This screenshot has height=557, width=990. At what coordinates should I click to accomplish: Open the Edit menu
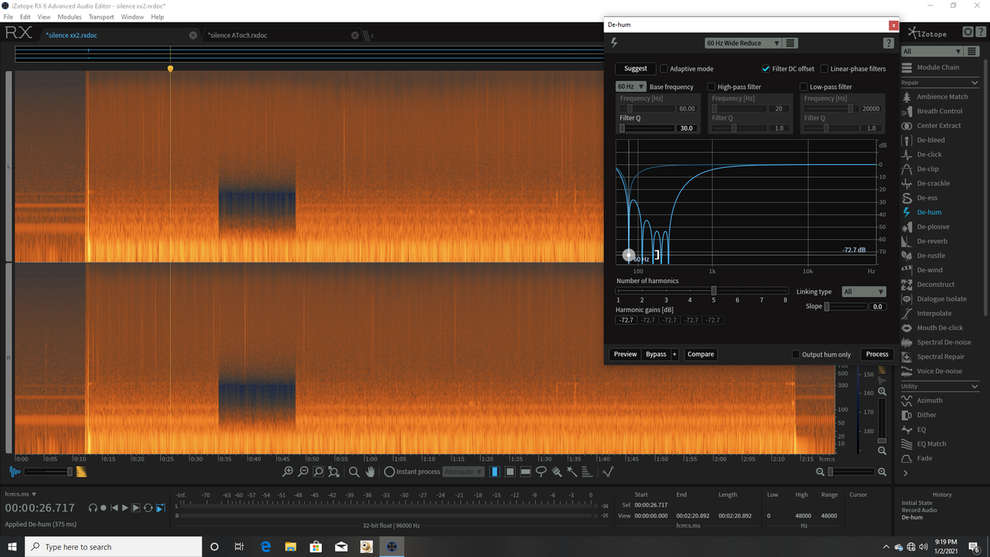coord(26,17)
